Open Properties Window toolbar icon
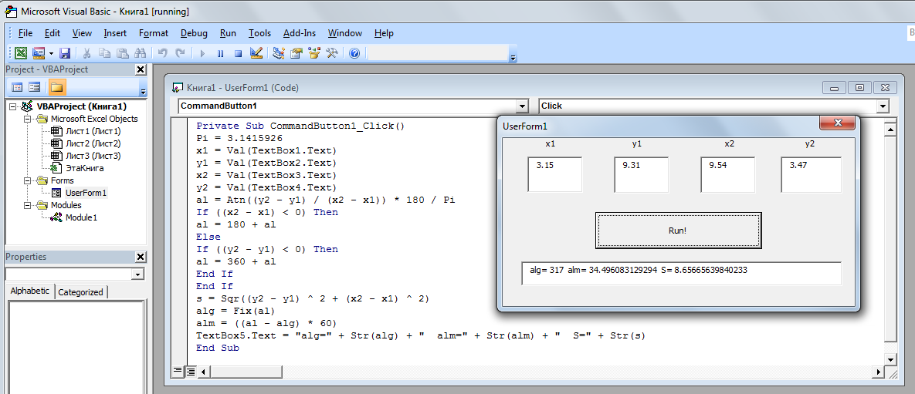915x394 pixels. point(296,54)
